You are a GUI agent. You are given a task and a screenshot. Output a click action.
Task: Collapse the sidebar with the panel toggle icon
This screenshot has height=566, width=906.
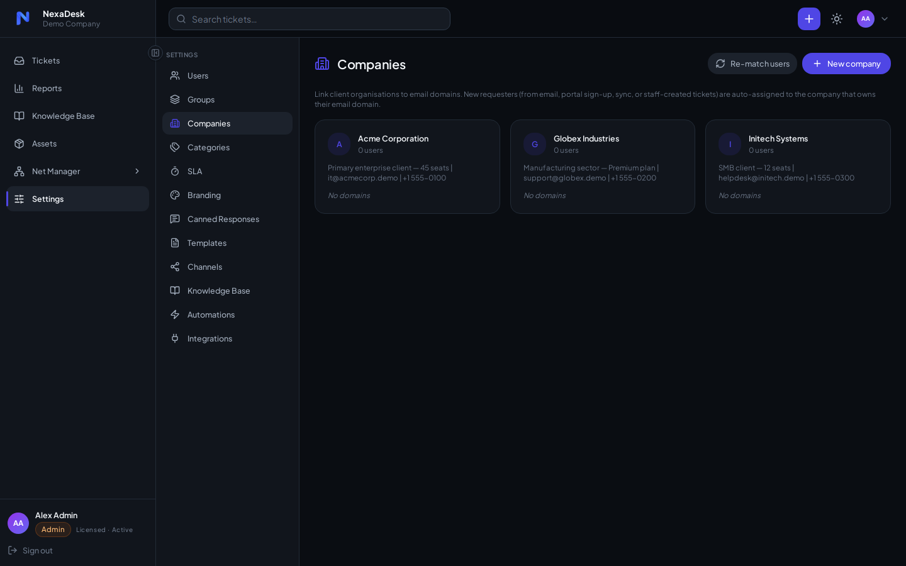click(x=155, y=53)
